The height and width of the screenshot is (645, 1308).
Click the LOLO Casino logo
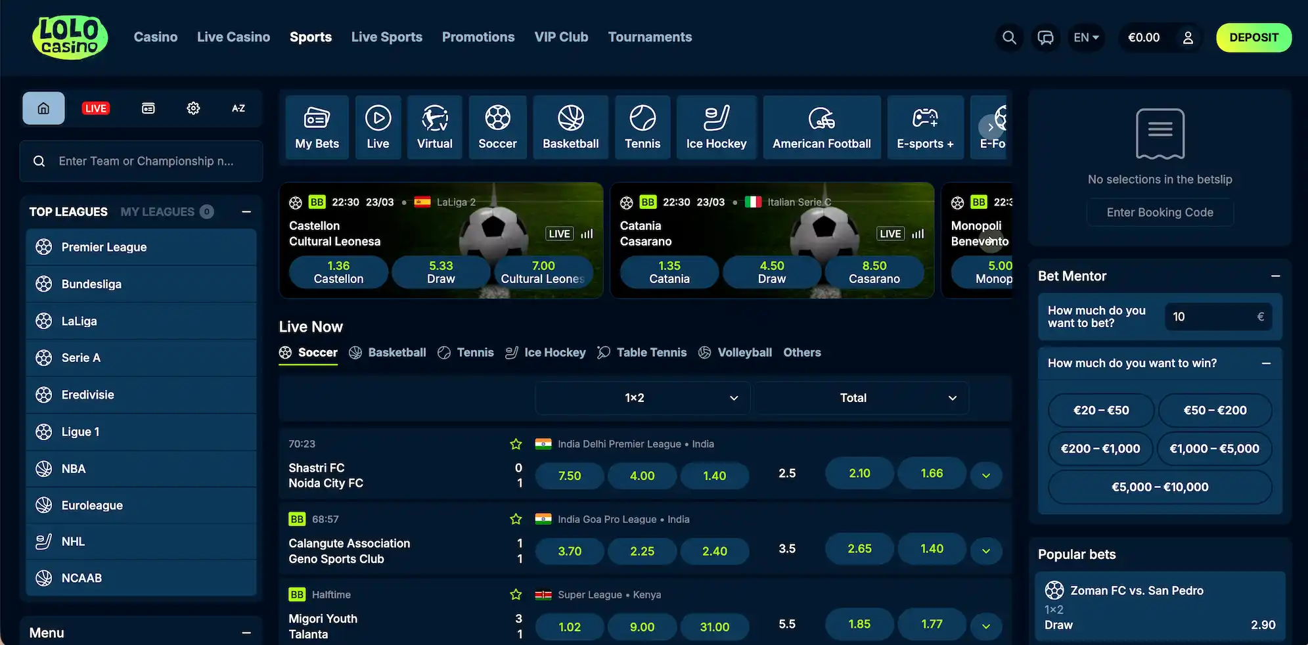click(70, 37)
